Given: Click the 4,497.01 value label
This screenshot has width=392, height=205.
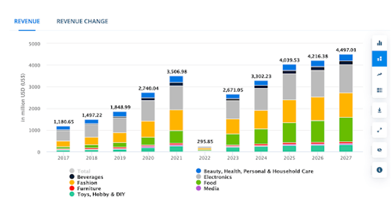Looking at the screenshot, I should tap(346, 50).
